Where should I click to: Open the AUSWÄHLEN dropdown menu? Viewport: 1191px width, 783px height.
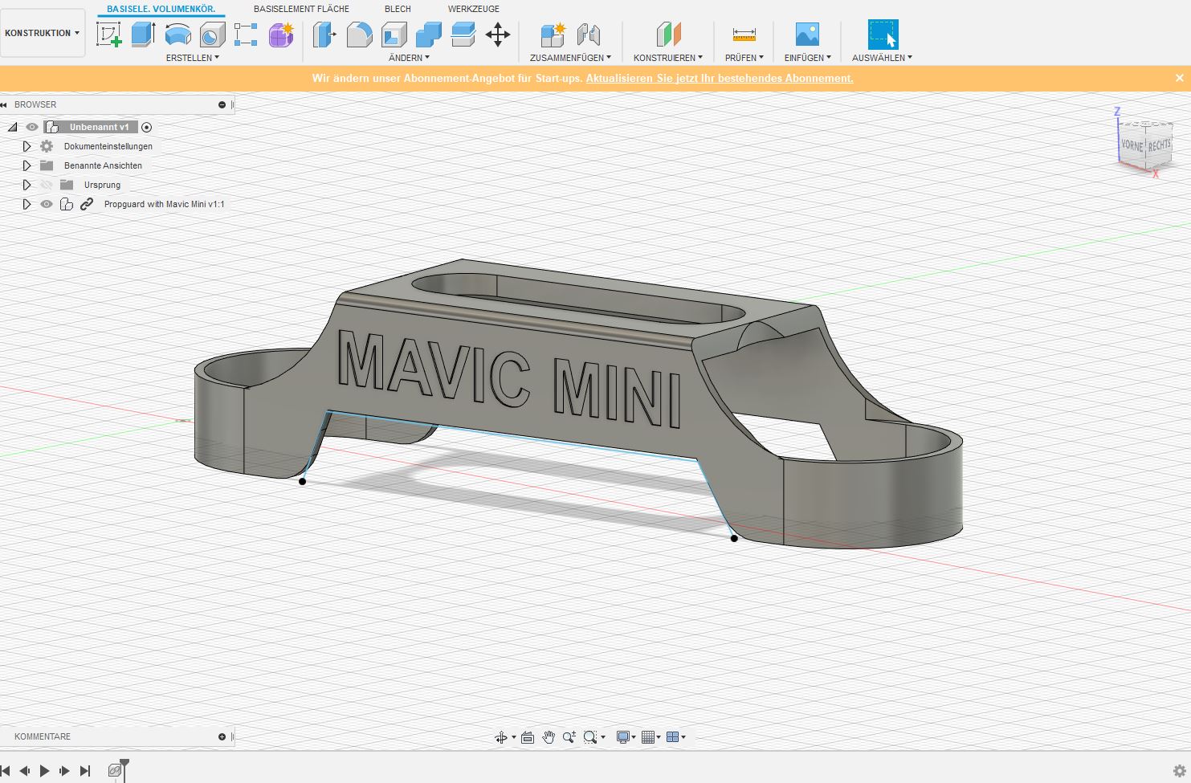(882, 58)
